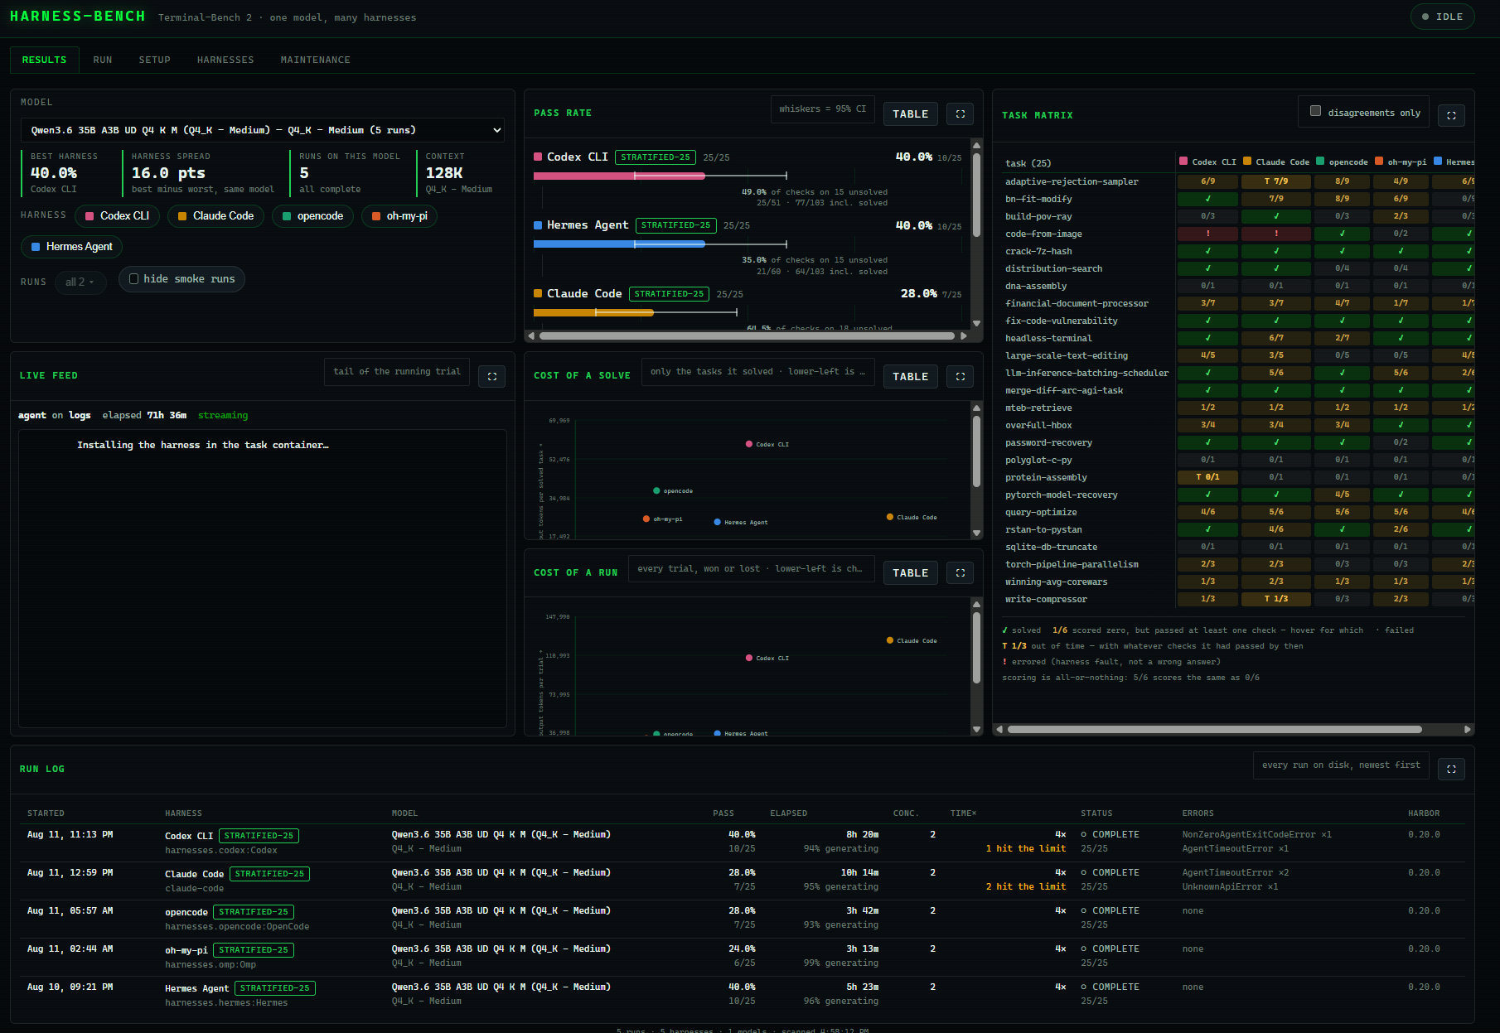Click the Pass Rate horizontal scrollbar left arrow
The image size is (1500, 1033).
click(x=531, y=336)
